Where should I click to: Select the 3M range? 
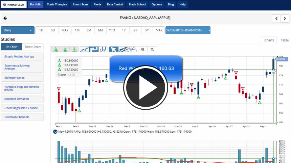point(89,30)
